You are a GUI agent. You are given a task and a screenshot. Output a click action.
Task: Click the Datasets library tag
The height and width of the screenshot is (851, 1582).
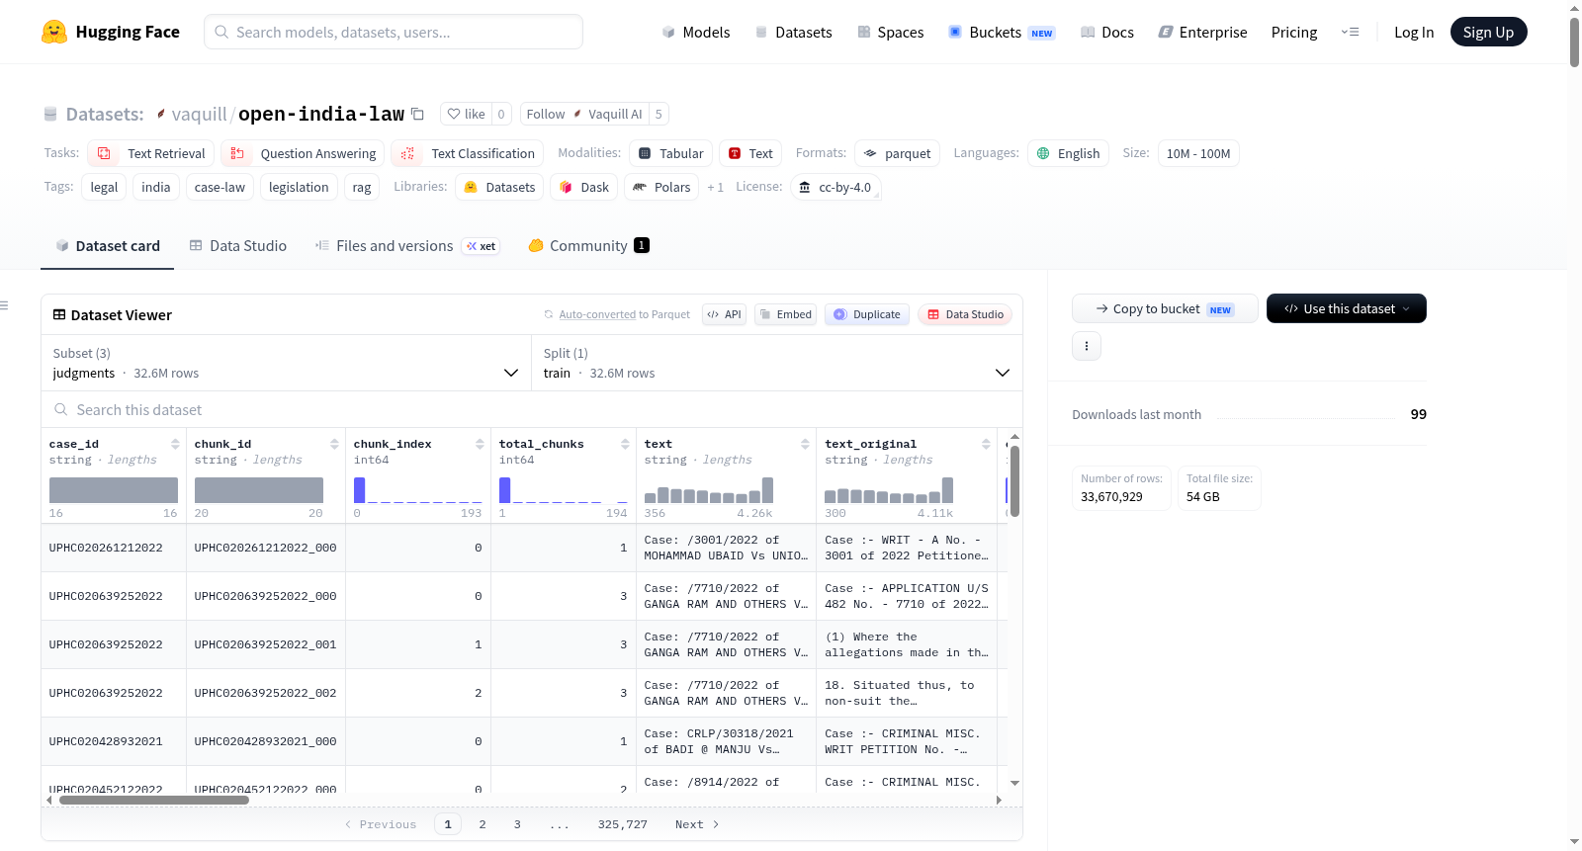coord(499,187)
